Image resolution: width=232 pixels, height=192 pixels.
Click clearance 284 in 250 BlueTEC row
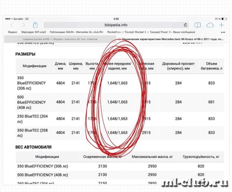click(178, 119)
